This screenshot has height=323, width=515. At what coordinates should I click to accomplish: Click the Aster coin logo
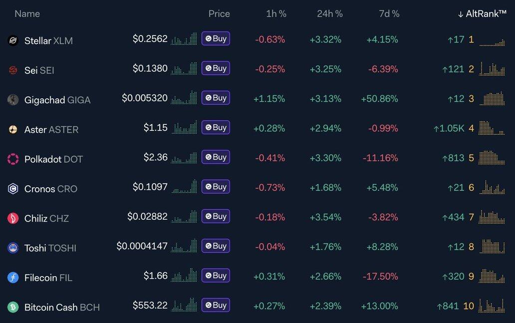point(13,129)
